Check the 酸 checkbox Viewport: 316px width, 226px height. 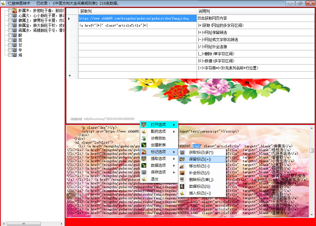[10, 35]
